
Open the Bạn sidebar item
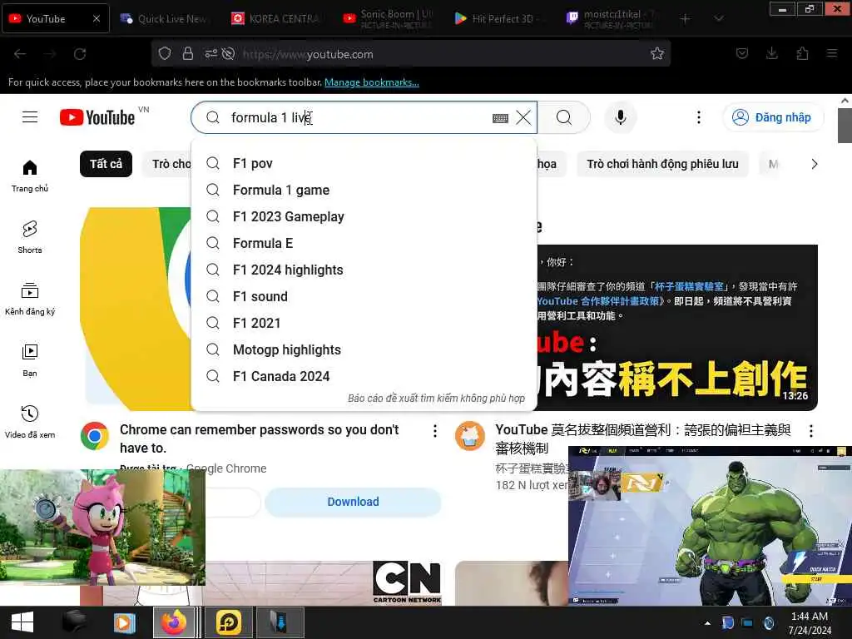coord(30,360)
